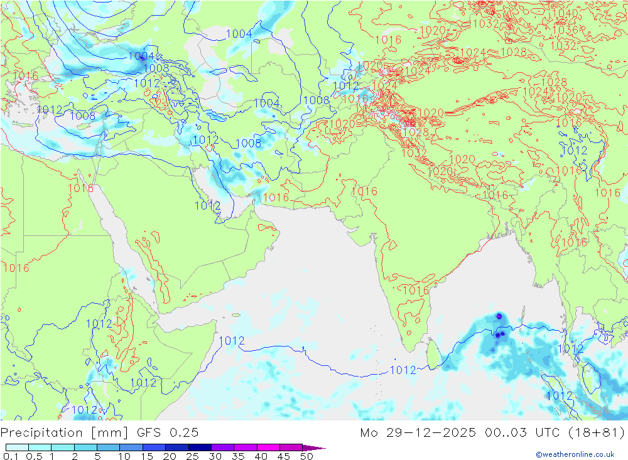Image resolution: width=628 pixels, height=460 pixels.
Task: Open the weatheronline.co.uk copyright link
Action: (x=575, y=454)
